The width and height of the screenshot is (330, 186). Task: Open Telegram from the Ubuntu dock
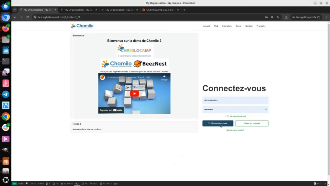(6, 94)
